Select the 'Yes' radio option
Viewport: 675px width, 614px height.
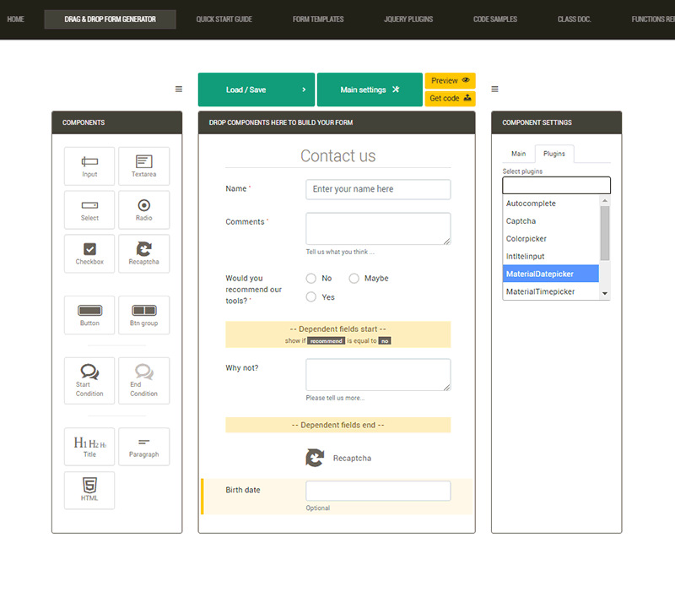(311, 296)
